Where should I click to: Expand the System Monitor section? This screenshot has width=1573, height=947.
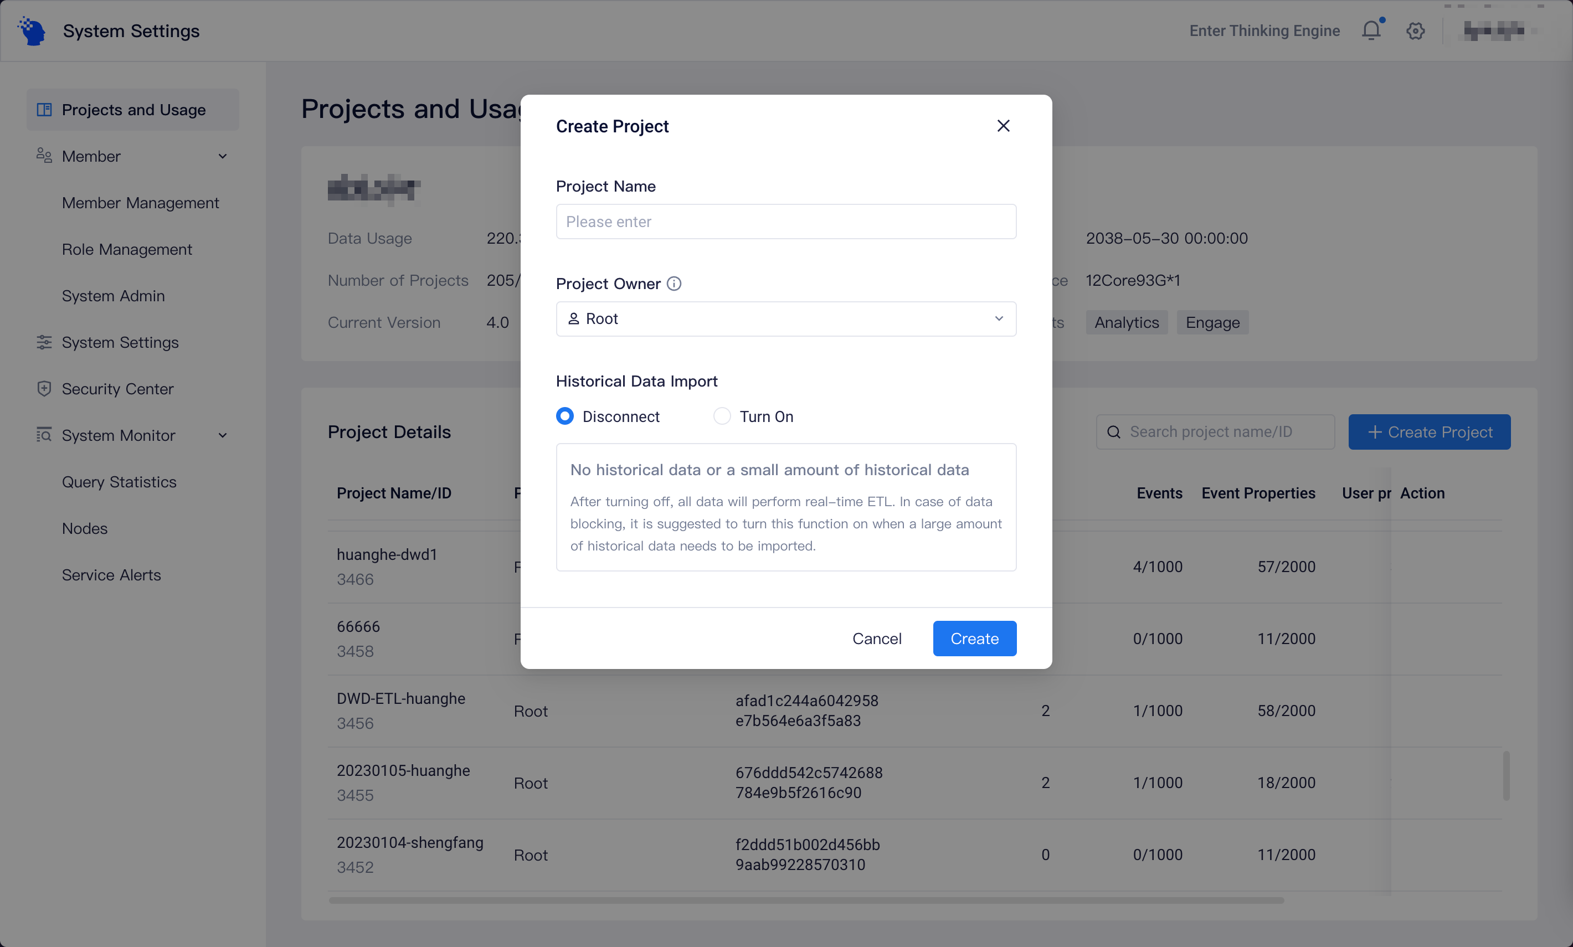222,435
